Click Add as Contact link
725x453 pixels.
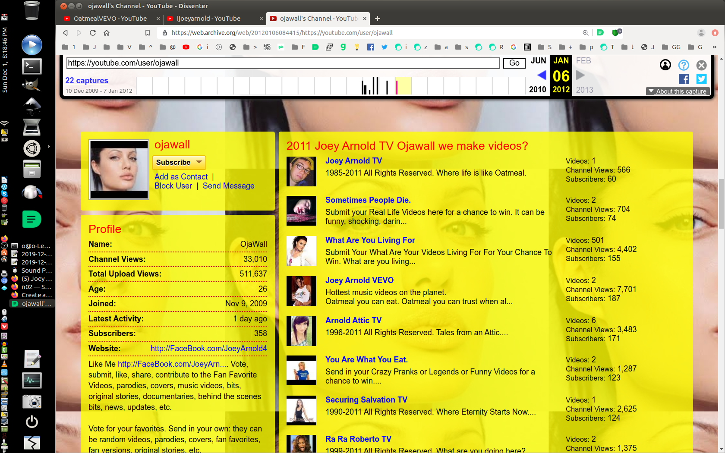181,176
